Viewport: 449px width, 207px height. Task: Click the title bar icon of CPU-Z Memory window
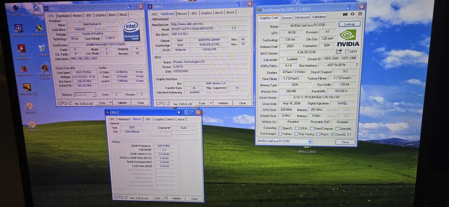[107, 113]
